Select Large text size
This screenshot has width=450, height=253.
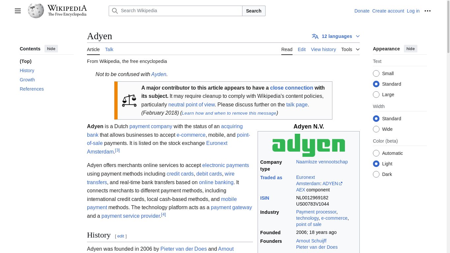coord(376,95)
